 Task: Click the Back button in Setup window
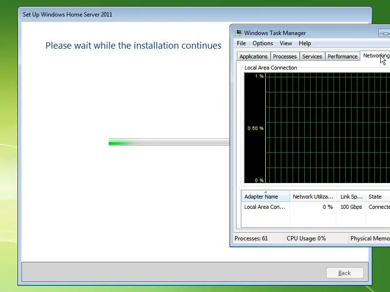coord(345,273)
